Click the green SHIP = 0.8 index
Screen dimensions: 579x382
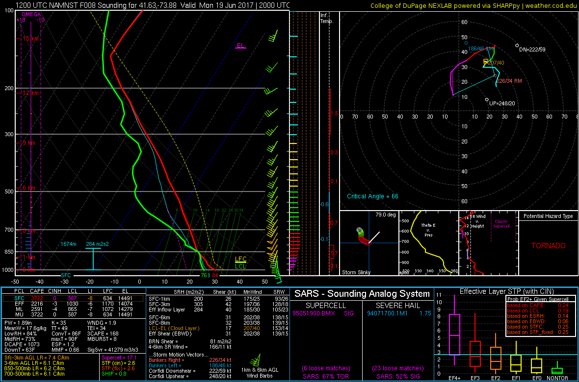click(114, 373)
